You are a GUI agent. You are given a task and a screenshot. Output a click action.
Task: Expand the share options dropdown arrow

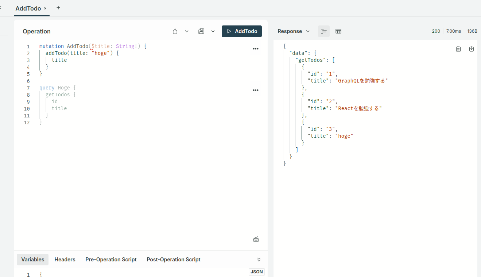point(187,31)
